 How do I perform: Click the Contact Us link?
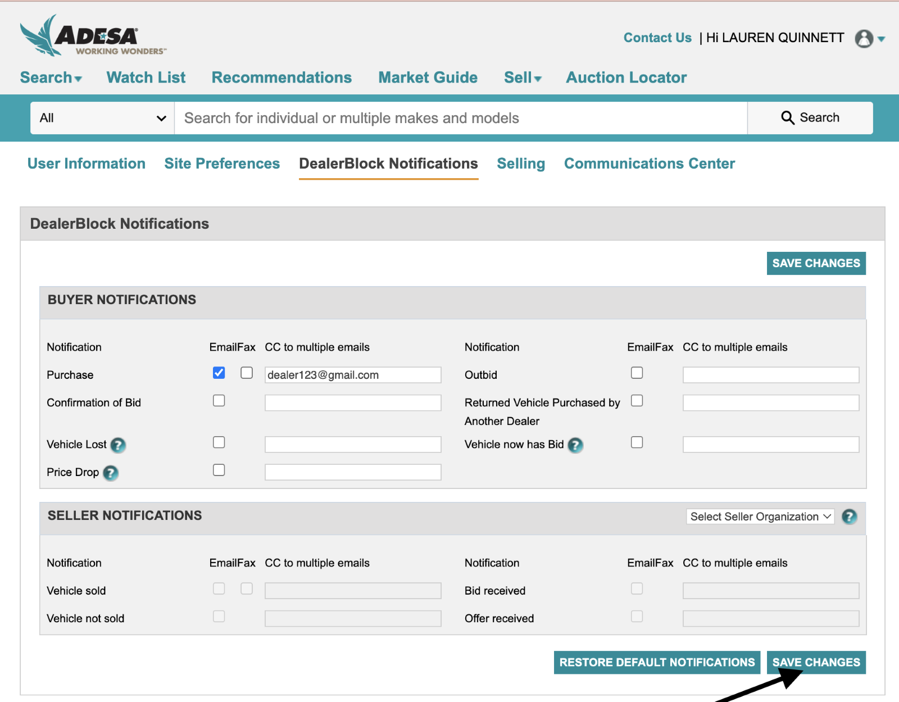click(x=657, y=38)
